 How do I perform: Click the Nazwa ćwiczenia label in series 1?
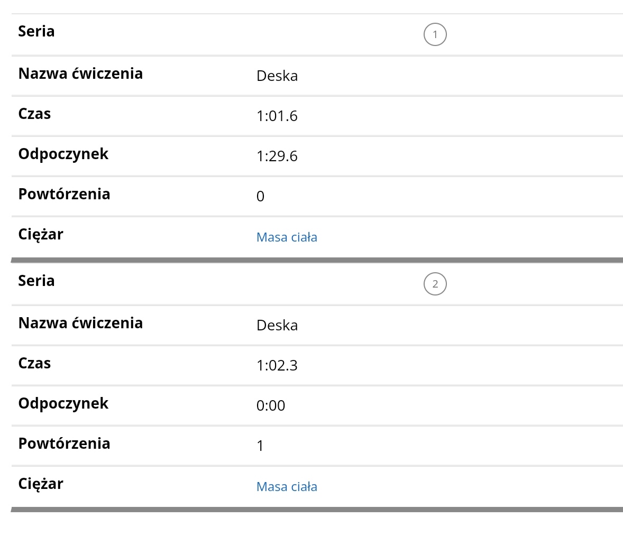(x=80, y=74)
